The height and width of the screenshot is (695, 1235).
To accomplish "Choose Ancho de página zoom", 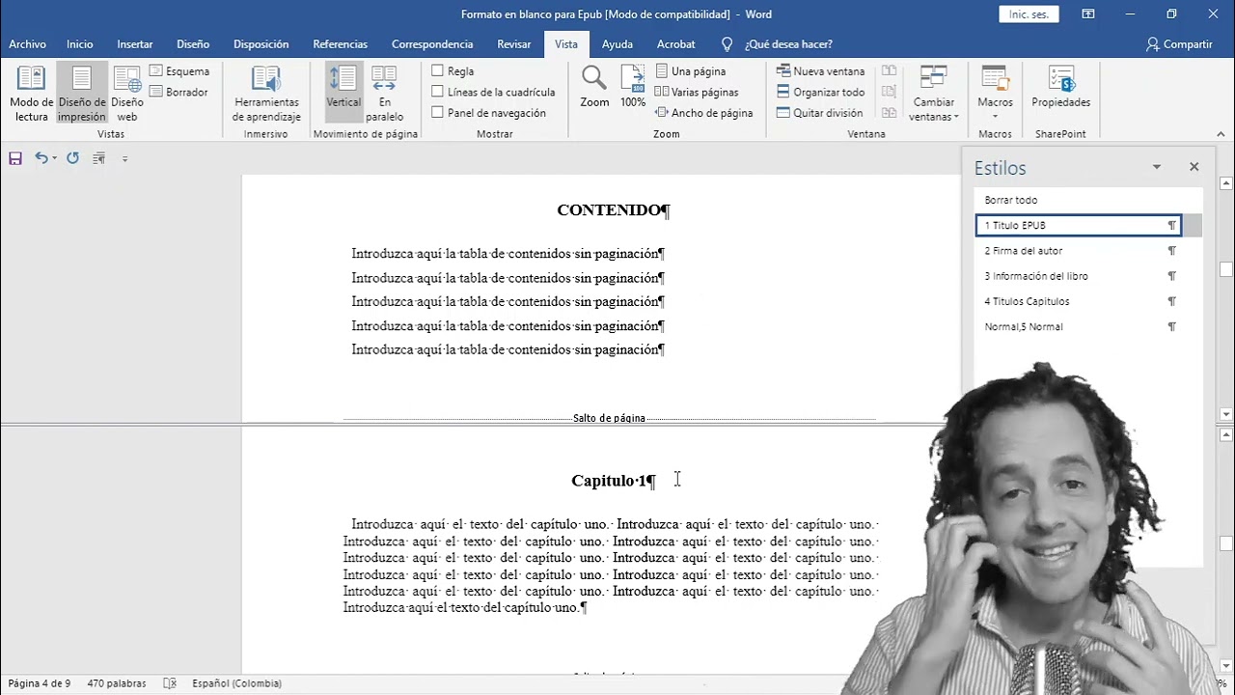I will [703, 113].
